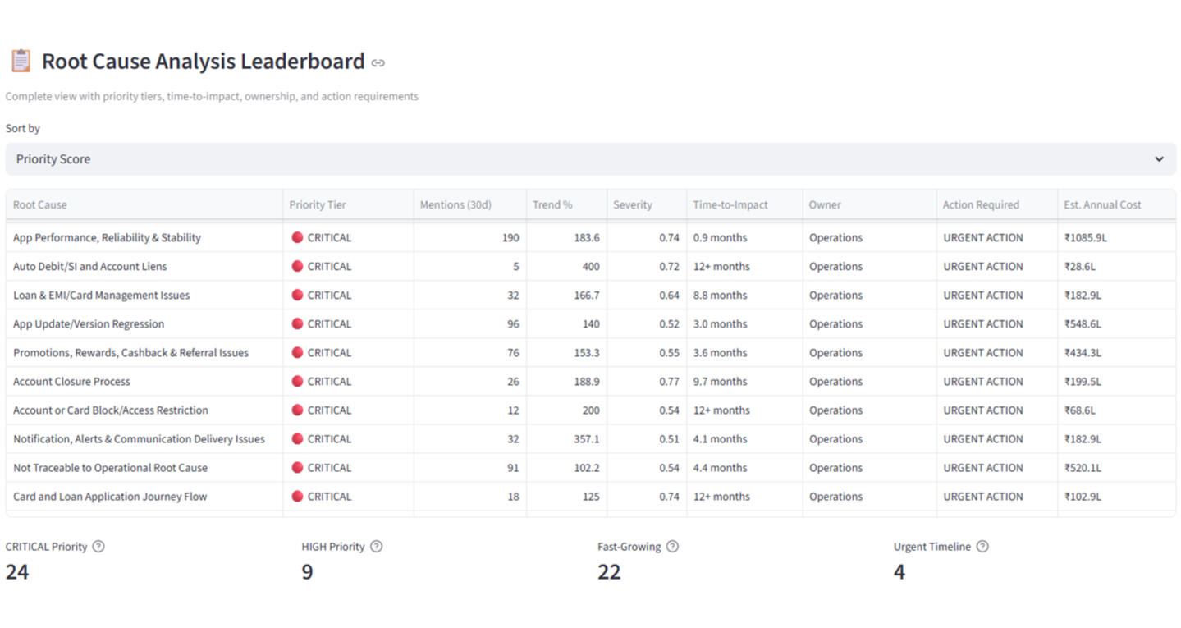Click the anchor link icon beside the title
Viewport: 1181px width, 628px height.
(x=378, y=62)
